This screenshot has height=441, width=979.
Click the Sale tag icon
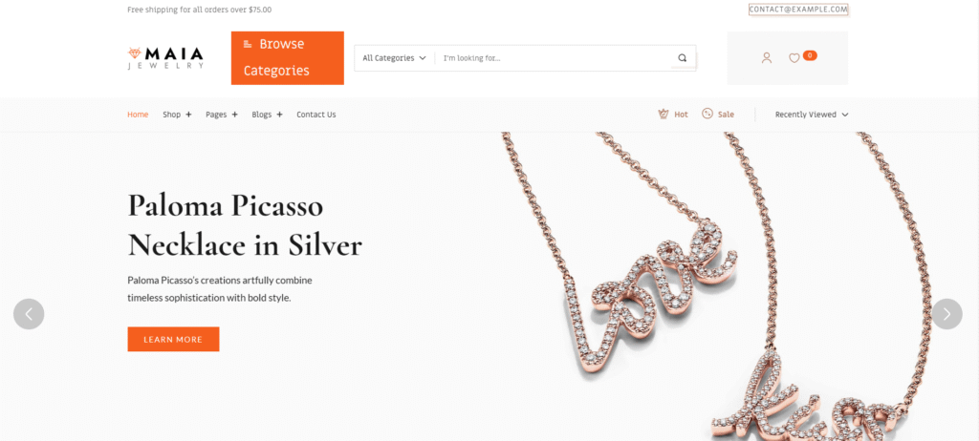707,115
